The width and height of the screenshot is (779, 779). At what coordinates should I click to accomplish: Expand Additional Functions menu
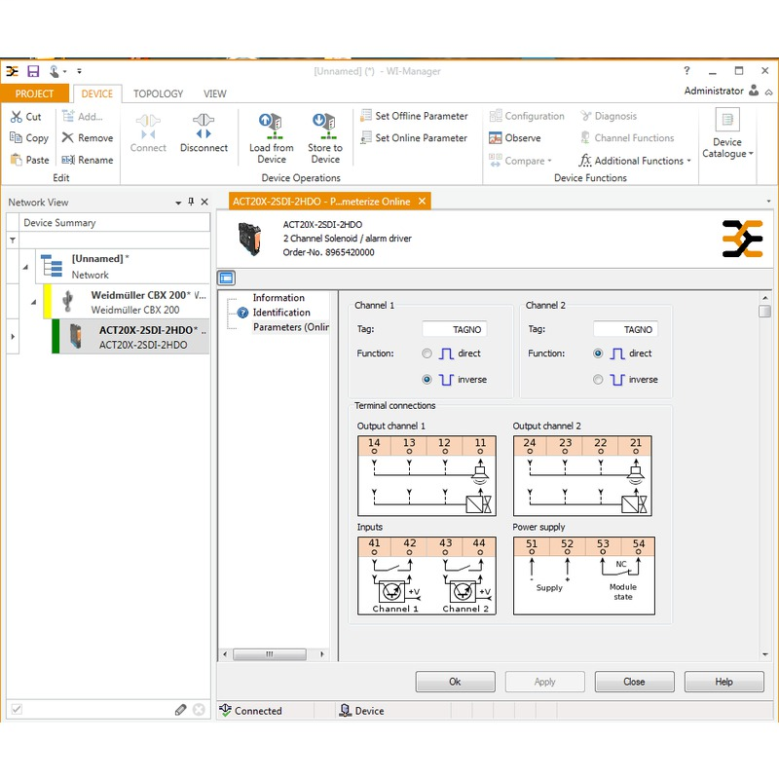635,161
